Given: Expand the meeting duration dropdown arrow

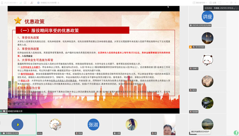Looking at the screenshot, I should tap(17, 3).
